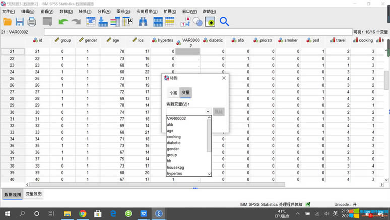Viewport: 390px width, 220px height.
Task: Open the 转换(T) menu
Action: pos(85,11)
